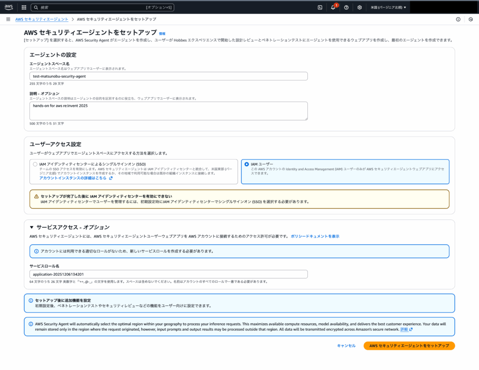The image size is (479, 370).
Task: Open CloudShell terminal icon
Action: (320, 7)
